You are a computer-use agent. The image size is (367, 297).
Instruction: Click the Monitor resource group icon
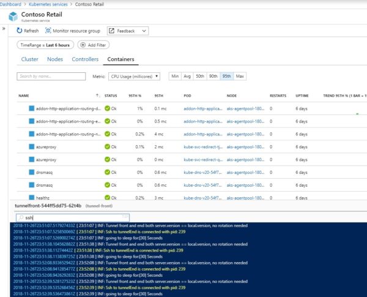(48, 31)
